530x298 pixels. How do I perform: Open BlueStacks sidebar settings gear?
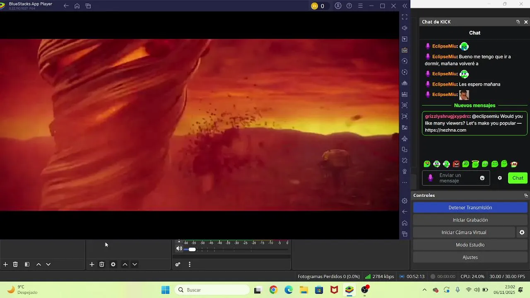(x=405, y=201)
